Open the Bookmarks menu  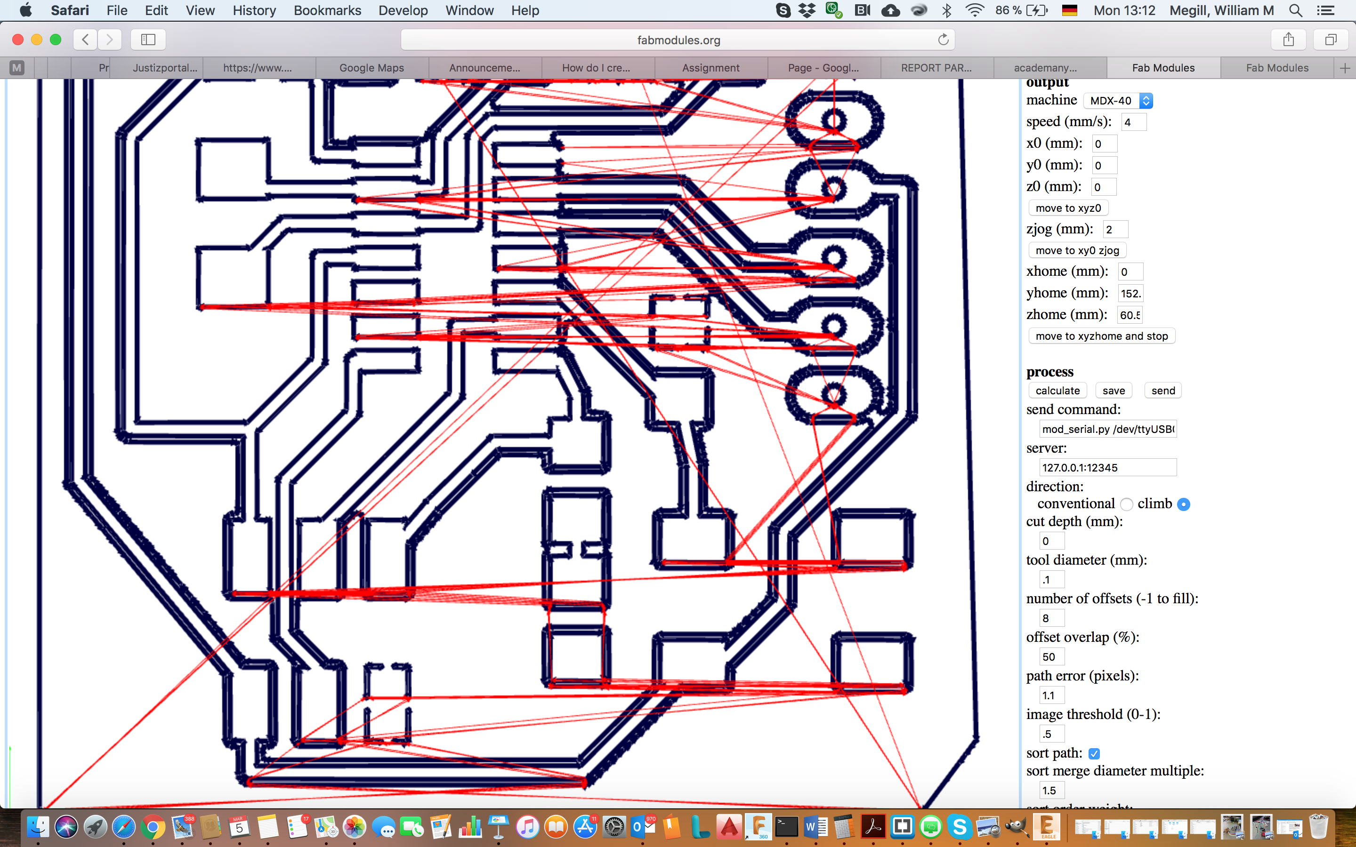click(x=327, y=10)
